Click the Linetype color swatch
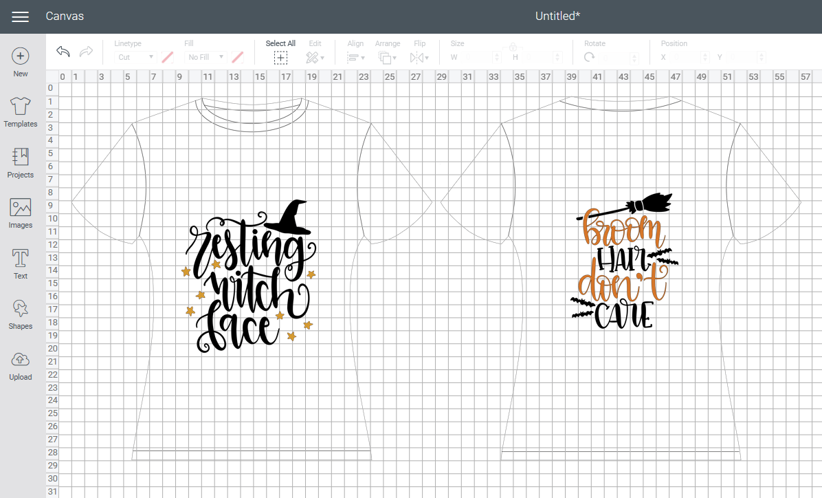 click(x=167, y=57)
